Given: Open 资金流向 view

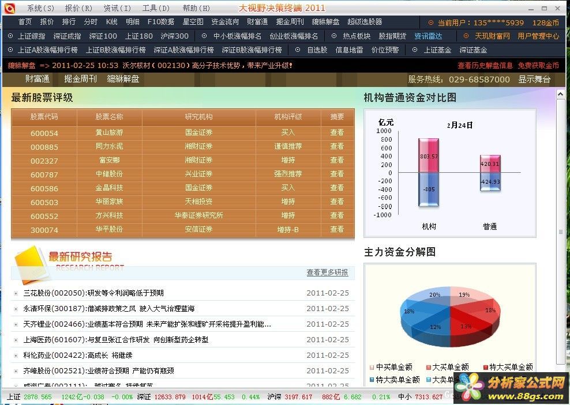Looking at the screenshot, I should click(x=225, y=22).
